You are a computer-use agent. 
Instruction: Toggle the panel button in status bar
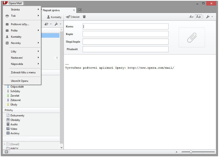(6, 152)
